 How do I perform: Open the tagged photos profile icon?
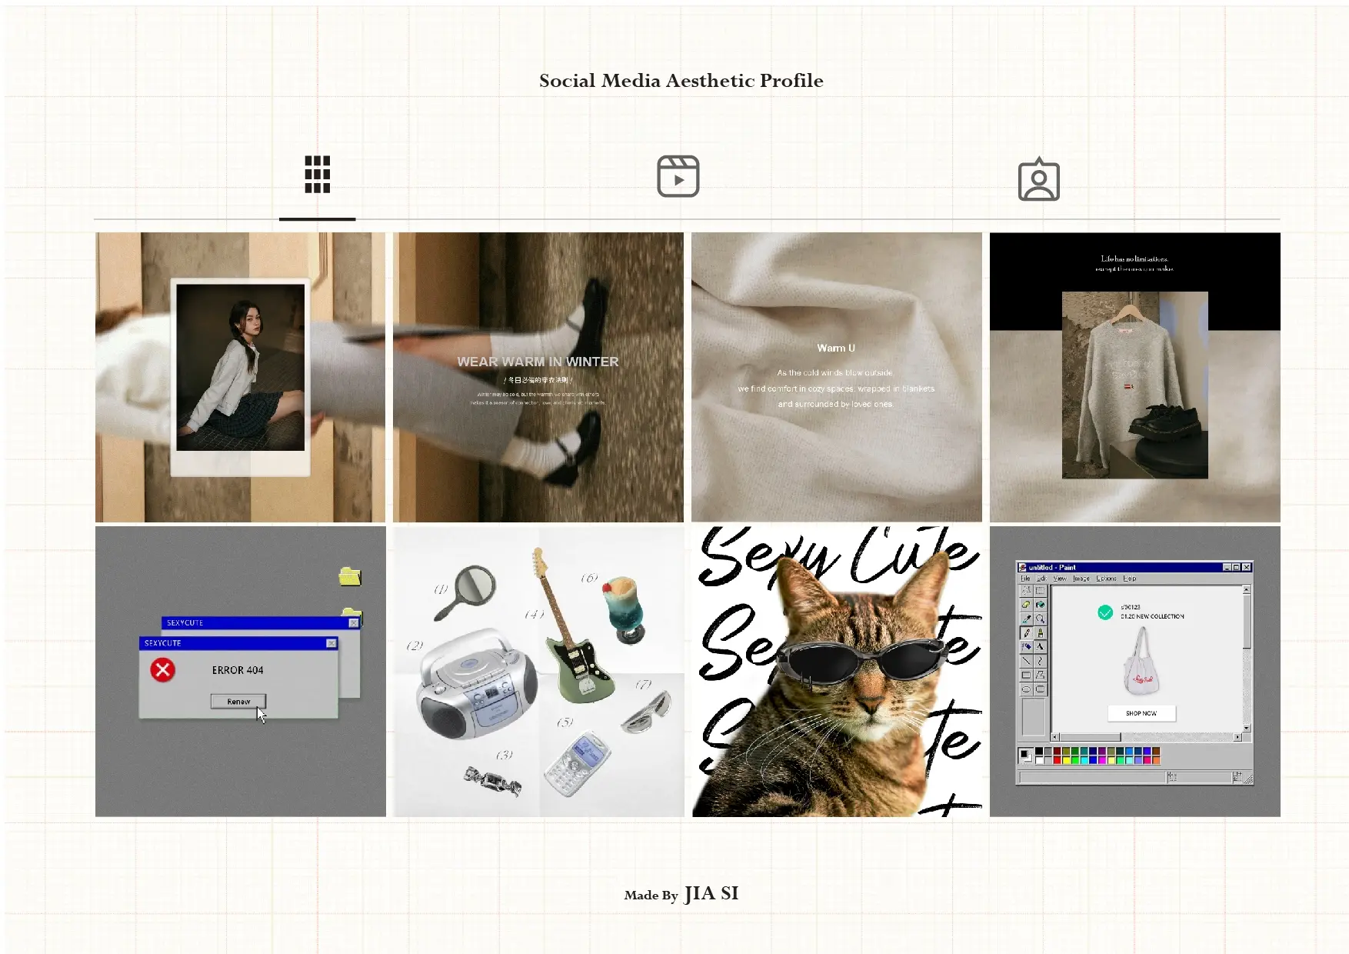tap(1039, 179)
